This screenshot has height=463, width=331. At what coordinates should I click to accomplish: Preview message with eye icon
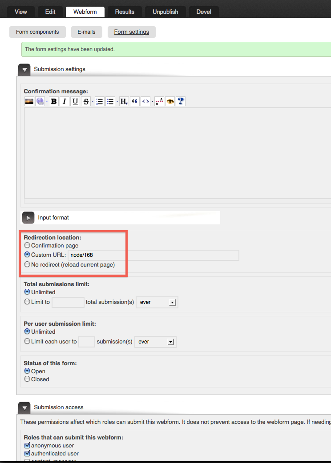coord(170,102)
